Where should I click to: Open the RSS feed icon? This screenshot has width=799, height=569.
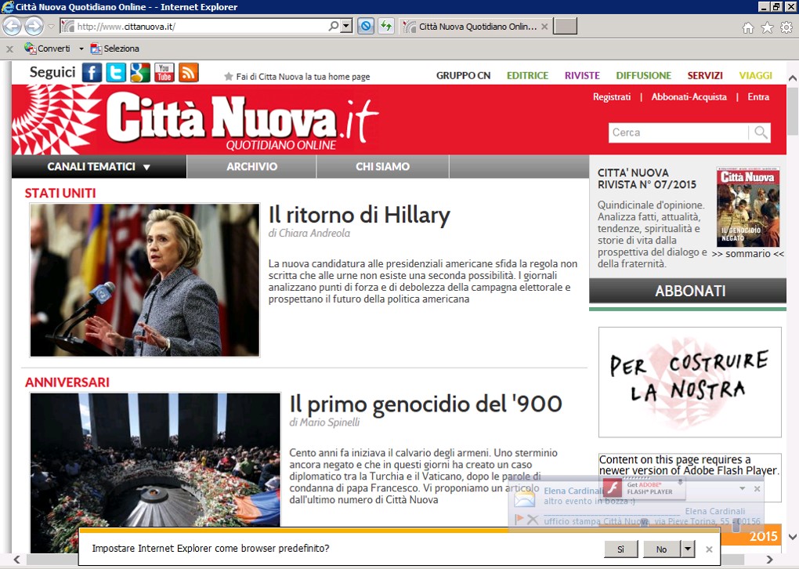coord(189,73)
